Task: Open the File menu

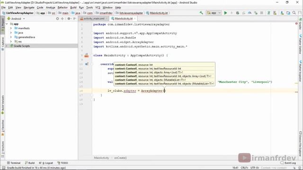Action: coord(3,8)
